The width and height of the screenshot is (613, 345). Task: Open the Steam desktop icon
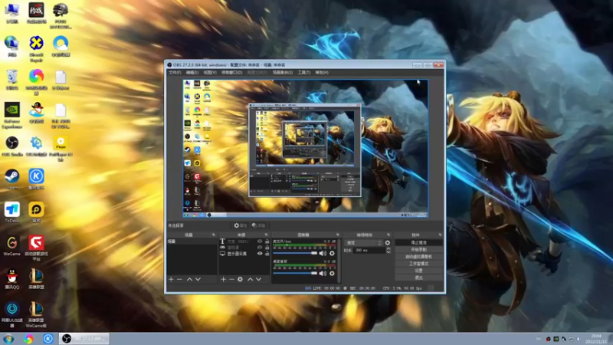point(12,179)
